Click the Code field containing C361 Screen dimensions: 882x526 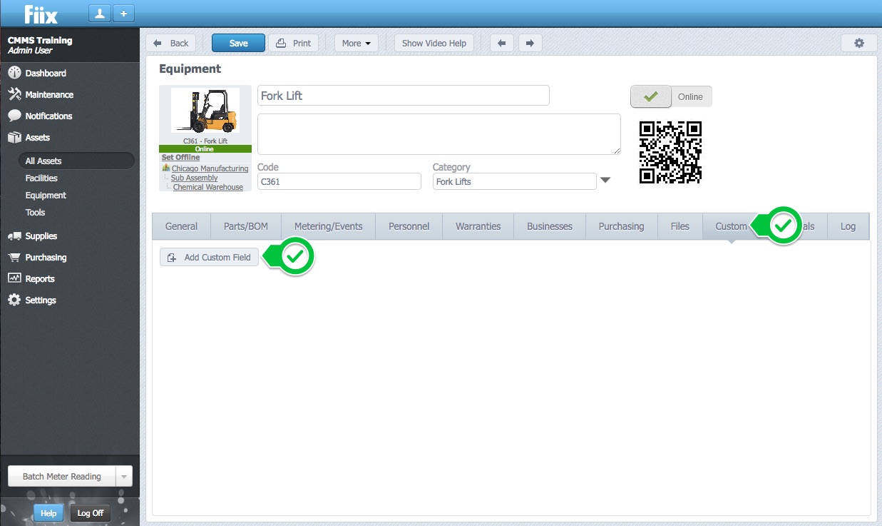pos(339,181)
